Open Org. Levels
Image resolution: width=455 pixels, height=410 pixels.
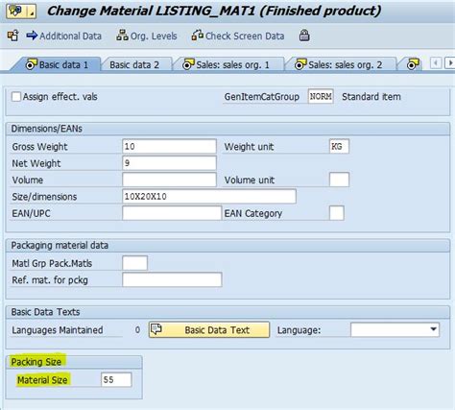tap(147, 36)
